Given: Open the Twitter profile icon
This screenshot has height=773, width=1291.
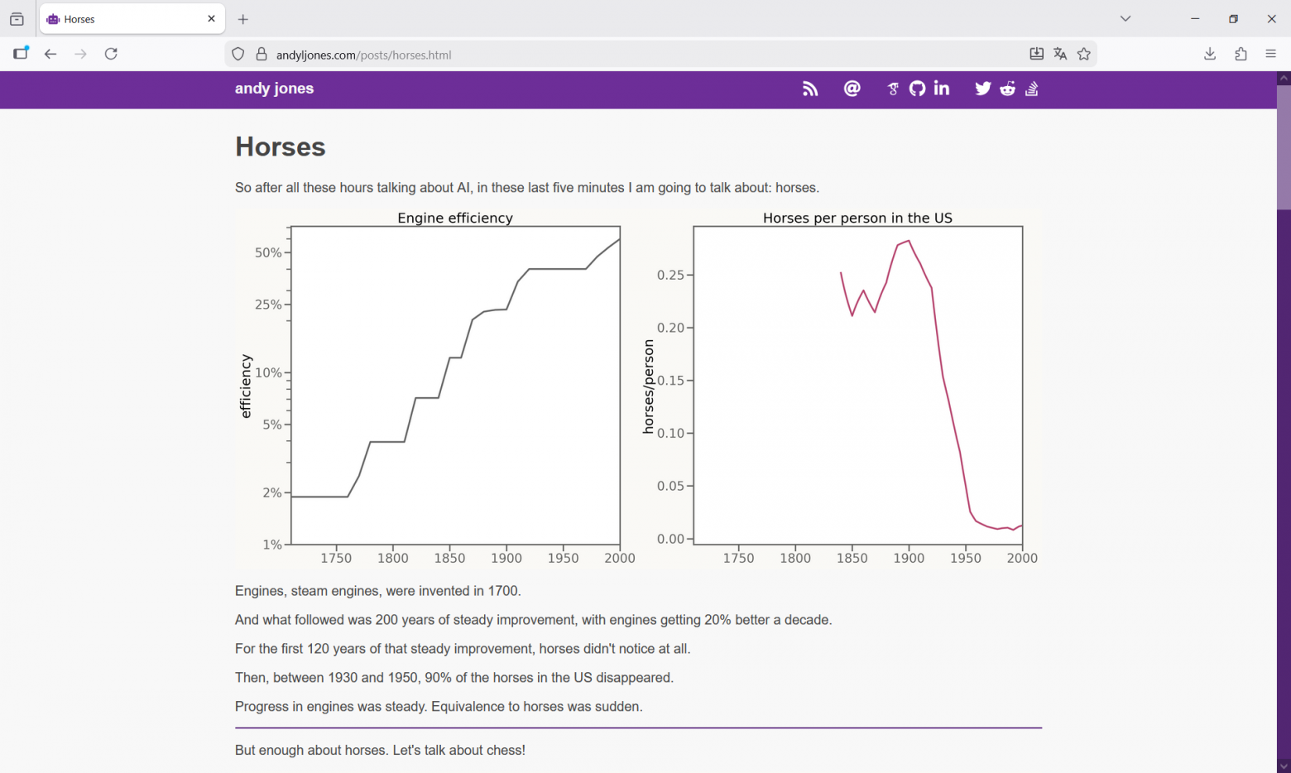Looking at the screenshot, I should [x=982, y=89].
